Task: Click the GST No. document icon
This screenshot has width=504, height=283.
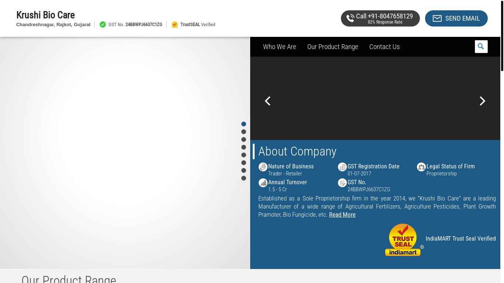Action: (342, 183)
